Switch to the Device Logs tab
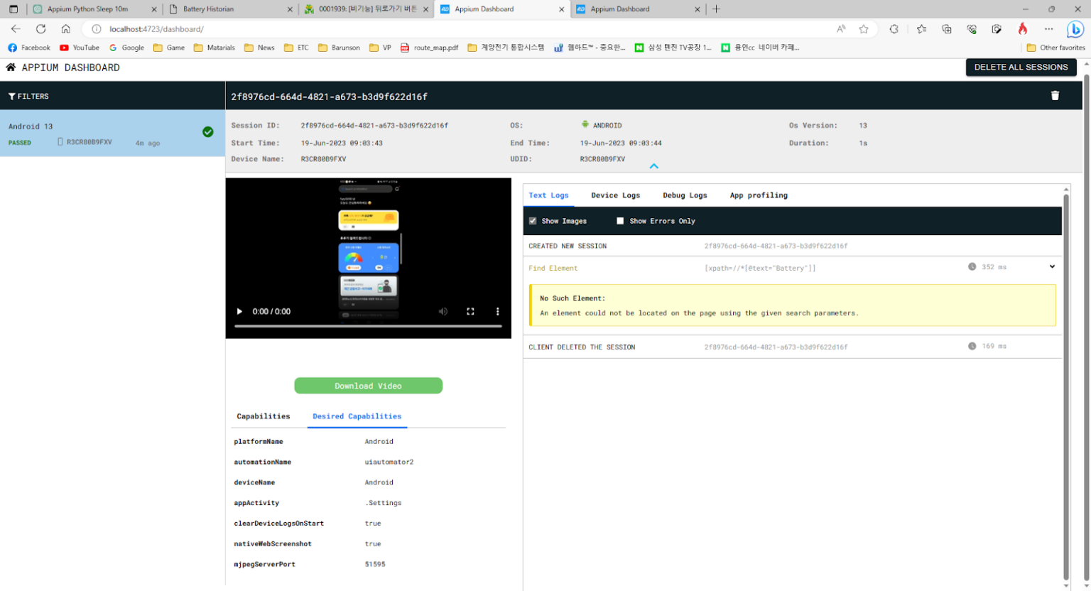Screen dimensions: 1091x591 615,195
